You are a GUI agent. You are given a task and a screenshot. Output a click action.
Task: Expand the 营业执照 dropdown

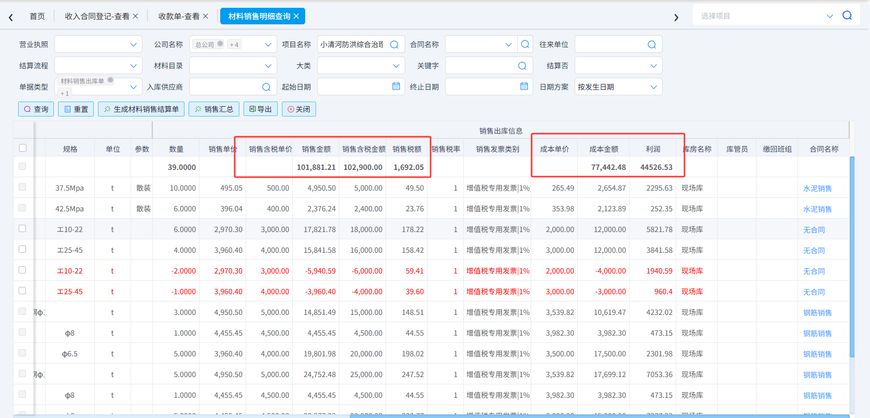point(133,45)
